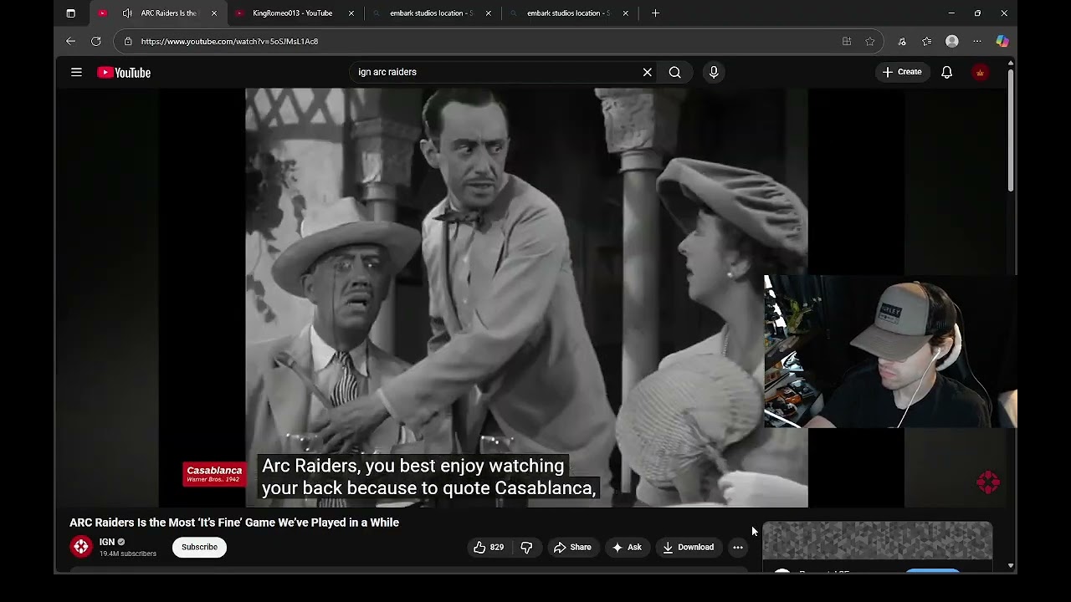
Task: Open the IGN channel avatar
Action: tap(81, 547)
